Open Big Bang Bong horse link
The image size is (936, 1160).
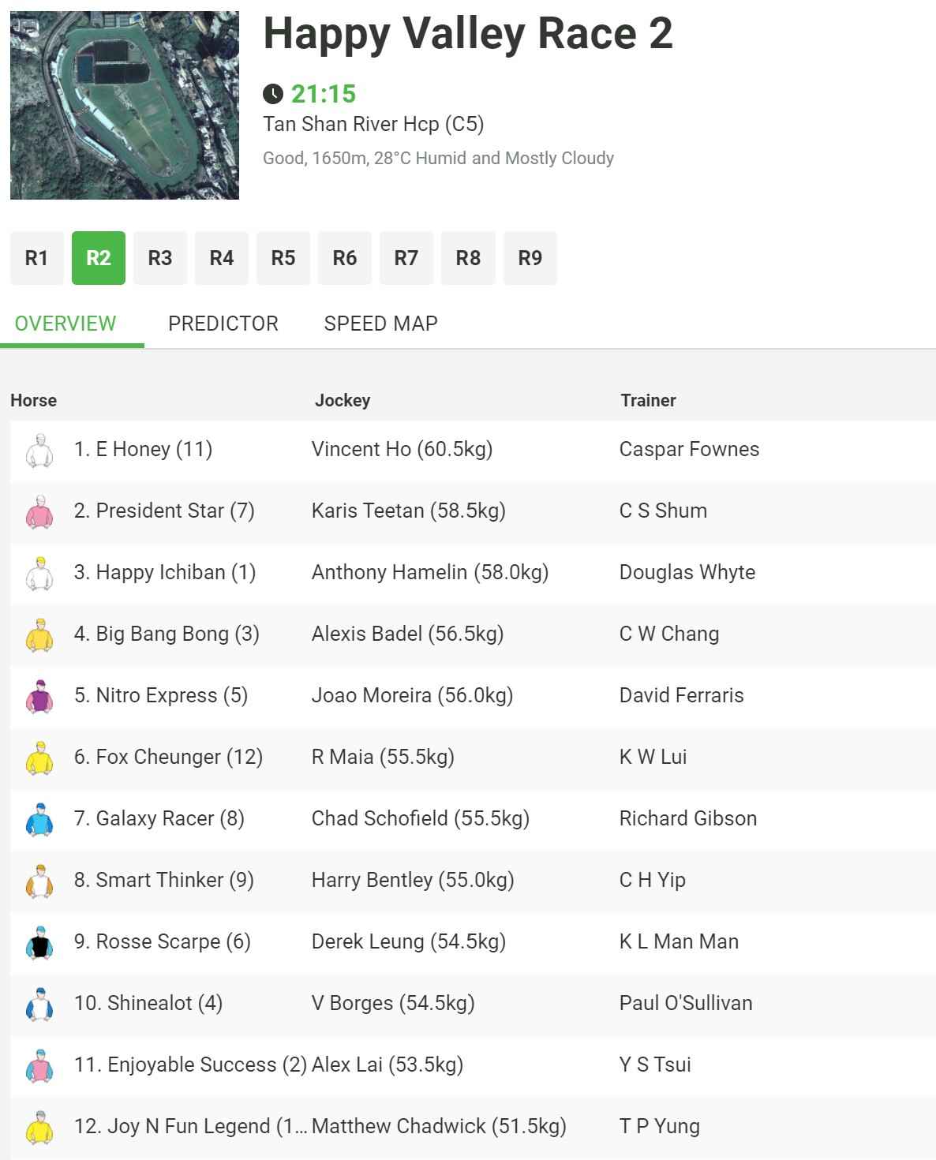pyautogui.click(x=167, y=634)
